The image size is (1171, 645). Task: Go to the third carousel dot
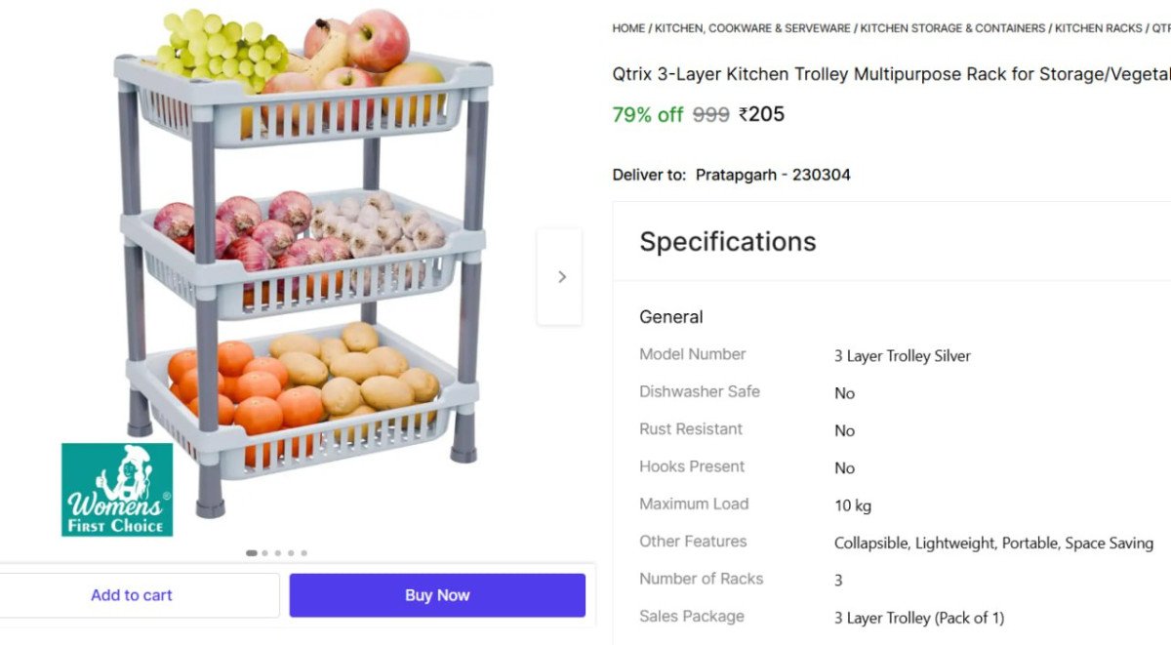pyautogui.click(x=278, y=553)
